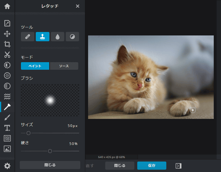This screenshot has height=172, width=221.
Task: Switch mode to ペイント
Action: point(35,66)
